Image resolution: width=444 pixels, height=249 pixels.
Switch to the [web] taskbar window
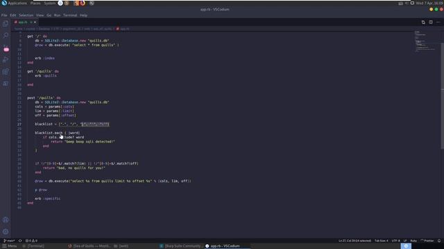[x=121, y=246]
